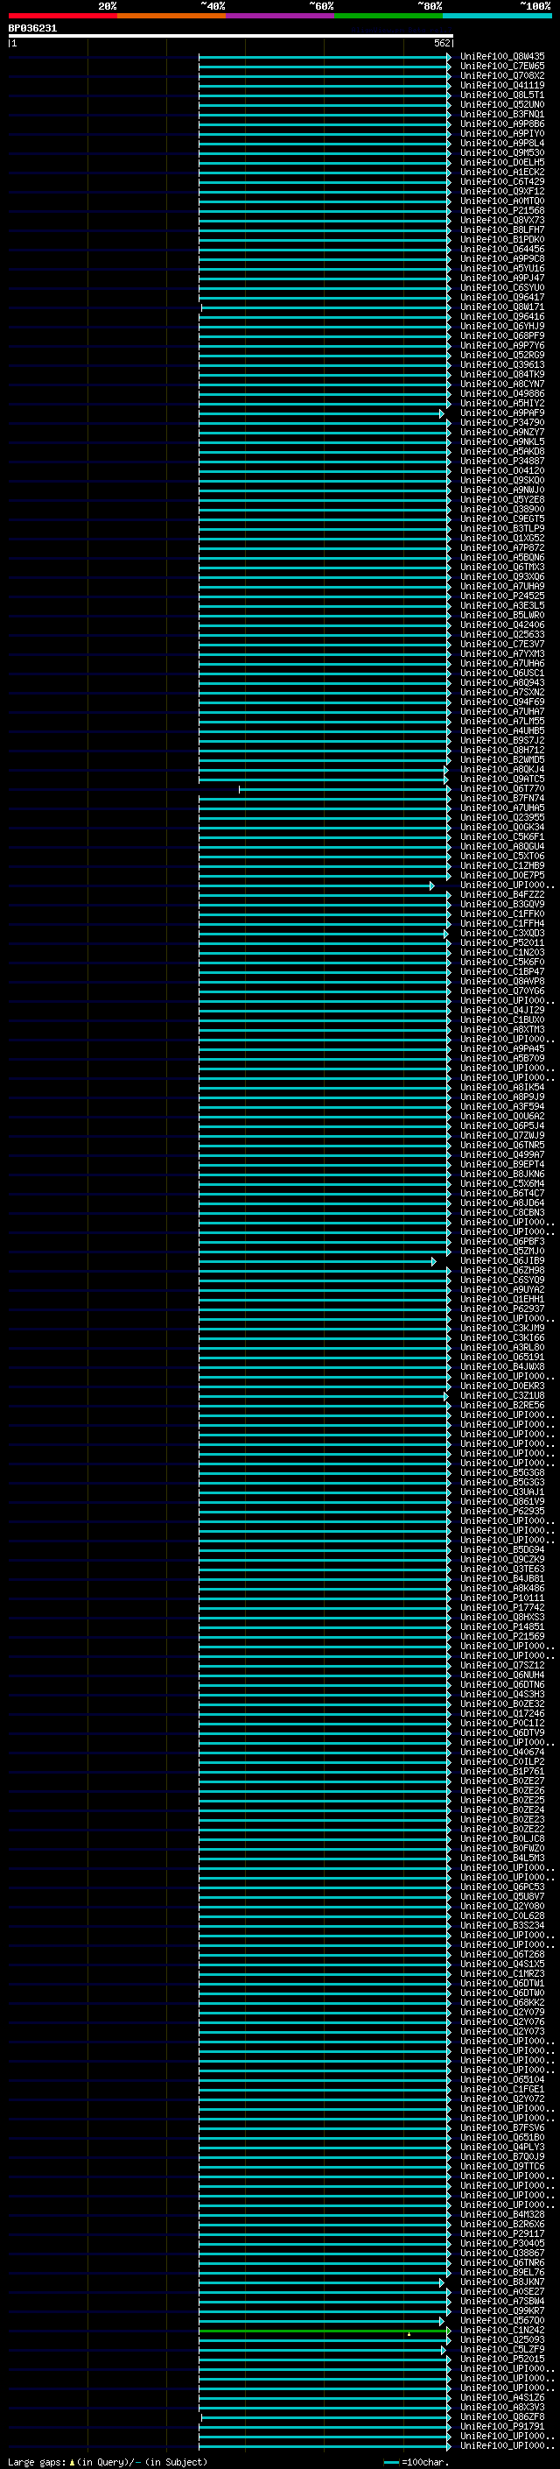Screen dimensions: 560x2469
Task: Open hit UniRef100_Q41119
Action: tap(502, 85)
